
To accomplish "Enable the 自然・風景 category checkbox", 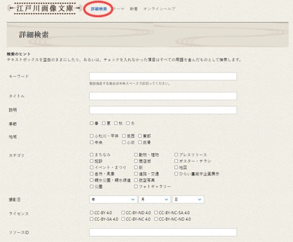I will pyautogui.click(x=91, y=174).
